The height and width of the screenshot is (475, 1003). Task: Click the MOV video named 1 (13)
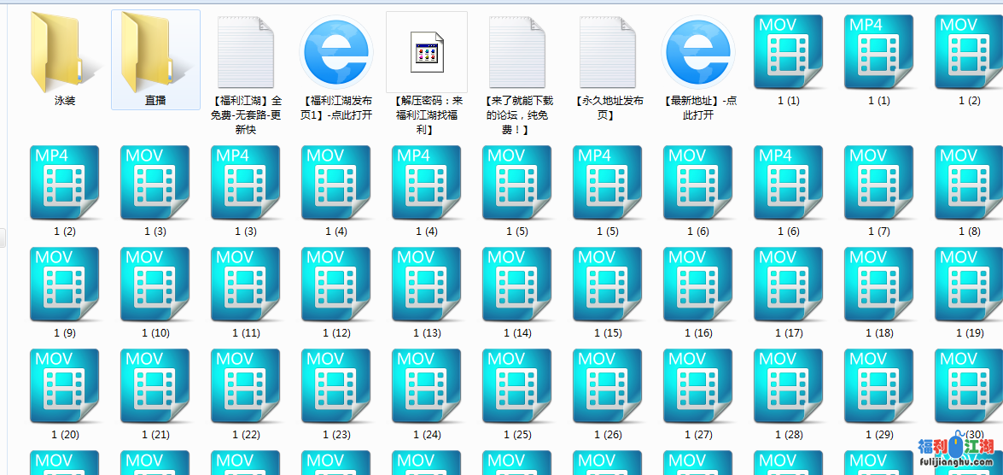tap(427, 284)
